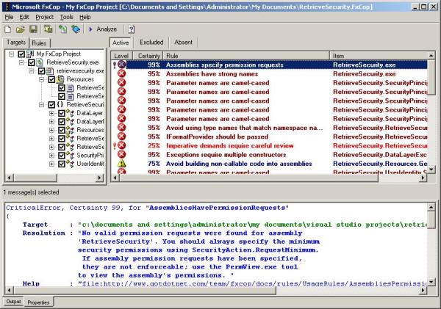Click the New project toolbar icon
The height and width of the screenshot is (309, 441).
point(8,29)
